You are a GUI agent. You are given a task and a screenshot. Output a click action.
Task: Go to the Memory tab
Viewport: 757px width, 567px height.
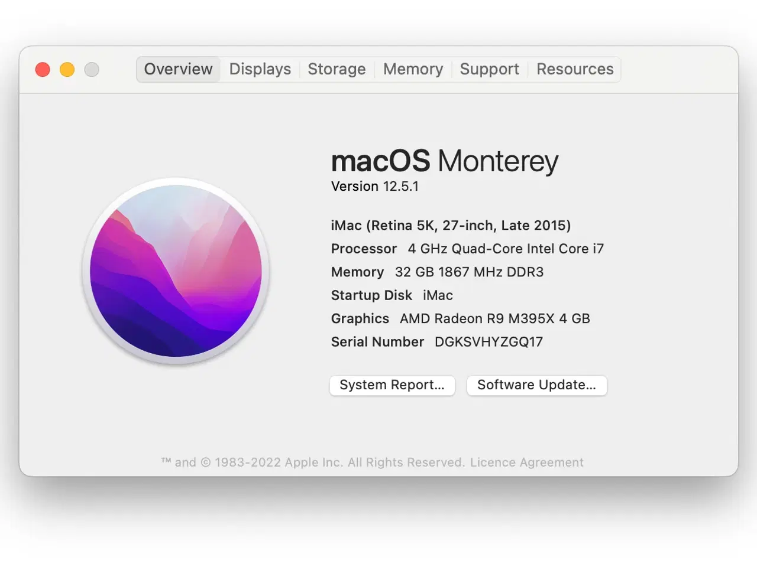(x=413, y=69)
